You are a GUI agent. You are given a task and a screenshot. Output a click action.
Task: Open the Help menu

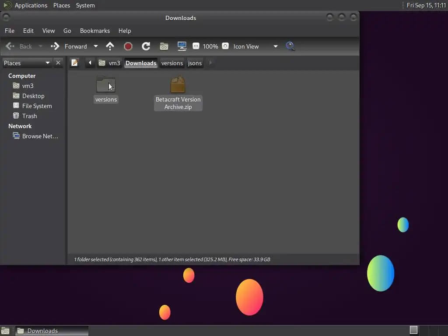[125, 31]
